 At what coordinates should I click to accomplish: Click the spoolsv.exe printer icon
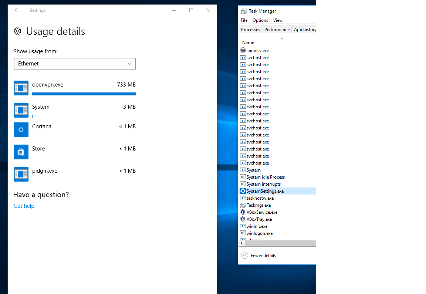(x=243, y=51)
